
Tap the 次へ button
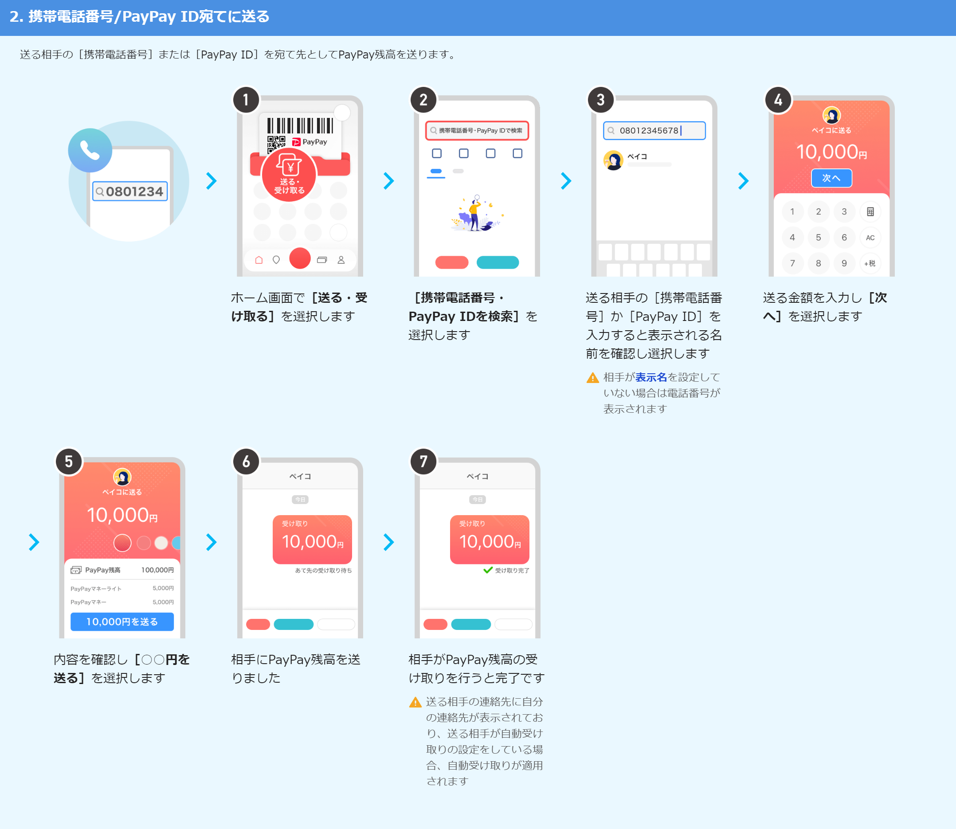831,178
